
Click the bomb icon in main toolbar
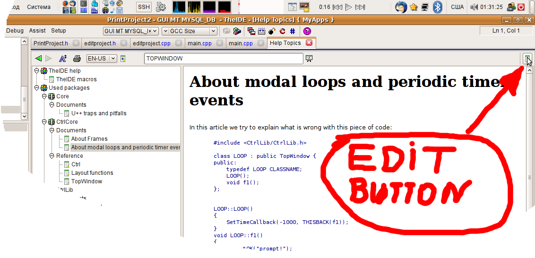coord(272,31)
